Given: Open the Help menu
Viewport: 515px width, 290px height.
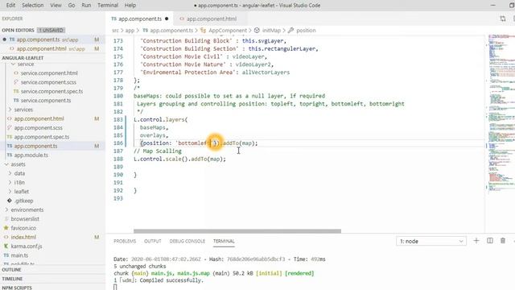Looking at the screenshot, I should (x=130, y=6).
